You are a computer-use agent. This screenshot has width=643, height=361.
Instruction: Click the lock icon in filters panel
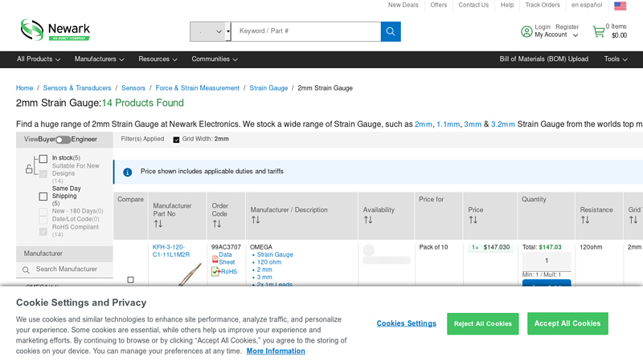click(29, 168)
